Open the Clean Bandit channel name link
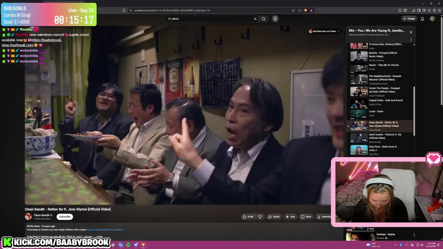Image resolution: width=443 pixels, height=249 pixels. (x=42, y=215)
